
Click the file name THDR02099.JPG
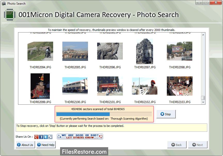point(40,102)
